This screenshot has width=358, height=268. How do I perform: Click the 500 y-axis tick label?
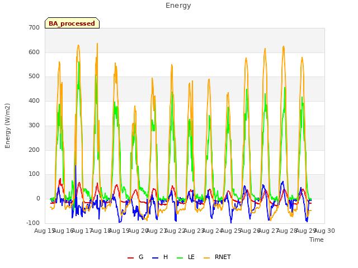pyautogui.click(x=34, y=76)
